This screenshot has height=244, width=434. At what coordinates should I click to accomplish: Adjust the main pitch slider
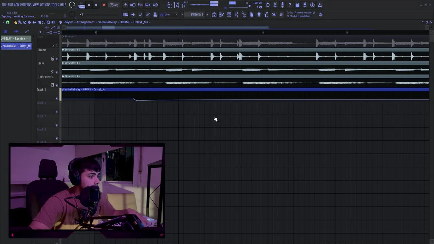coord(82,15)
